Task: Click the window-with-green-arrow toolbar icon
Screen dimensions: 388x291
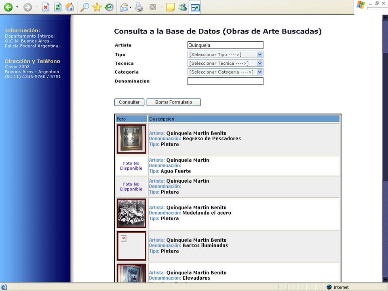Action: click(195, 7)
